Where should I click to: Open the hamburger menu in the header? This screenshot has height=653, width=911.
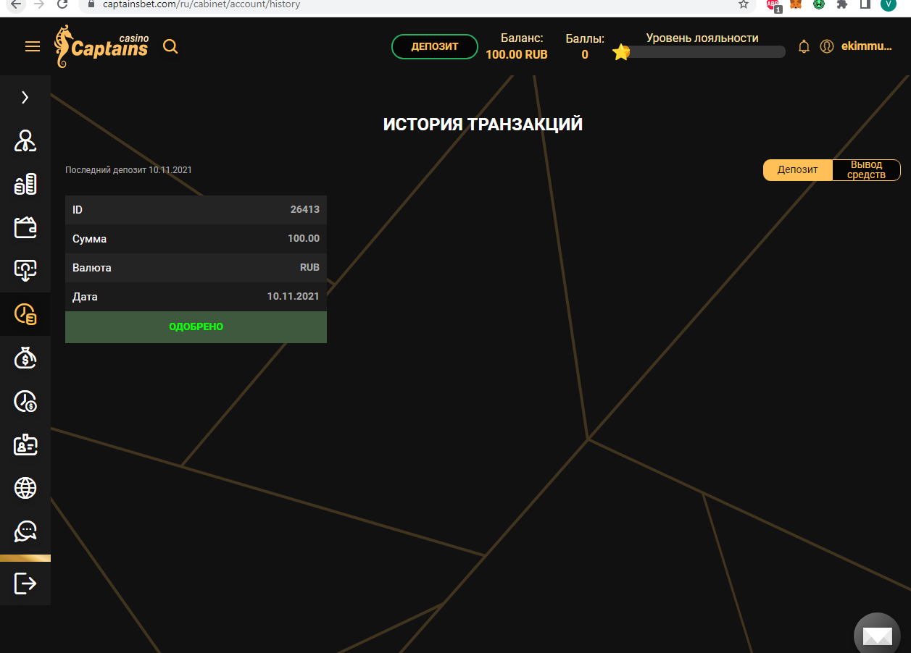[x=33, y=47]
